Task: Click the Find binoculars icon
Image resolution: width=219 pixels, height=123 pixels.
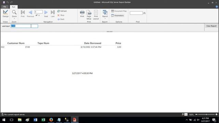Action: [144, 13]
